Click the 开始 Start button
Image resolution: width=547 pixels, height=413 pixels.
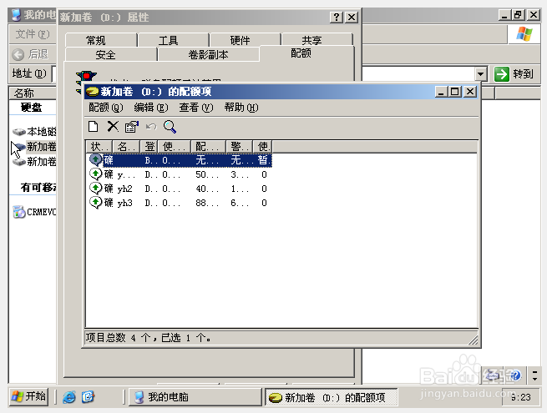[29, 396]
